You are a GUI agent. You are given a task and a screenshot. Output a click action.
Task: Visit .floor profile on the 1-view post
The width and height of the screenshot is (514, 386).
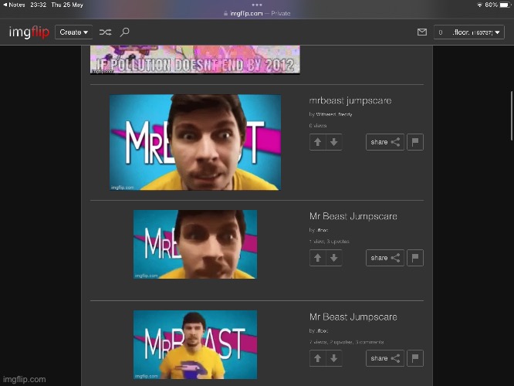click(323, 230)
